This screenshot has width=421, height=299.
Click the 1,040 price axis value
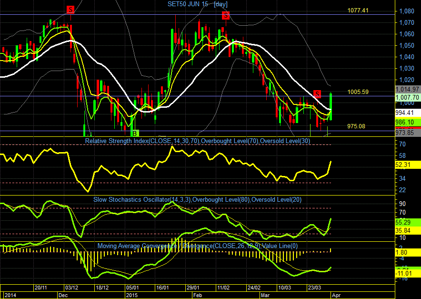click(407, 57)
